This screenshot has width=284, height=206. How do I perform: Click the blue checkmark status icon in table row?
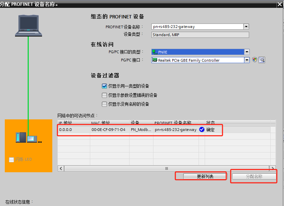pos(202,129)
